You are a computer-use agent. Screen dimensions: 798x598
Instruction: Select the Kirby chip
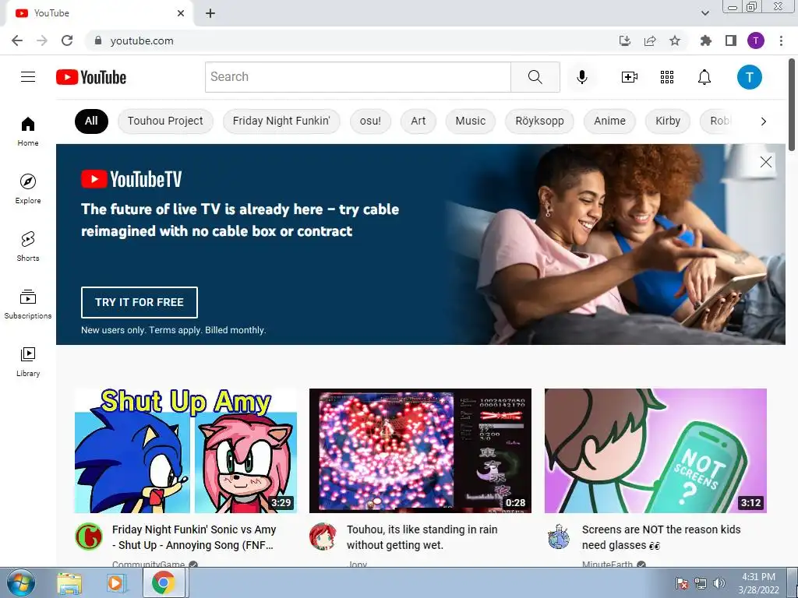tap(668, 121)
